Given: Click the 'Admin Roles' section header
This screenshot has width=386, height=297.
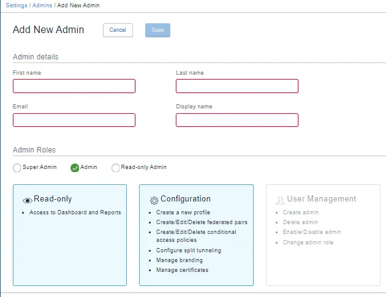Looking at the screenshot, I should click(x=34, y=150).
